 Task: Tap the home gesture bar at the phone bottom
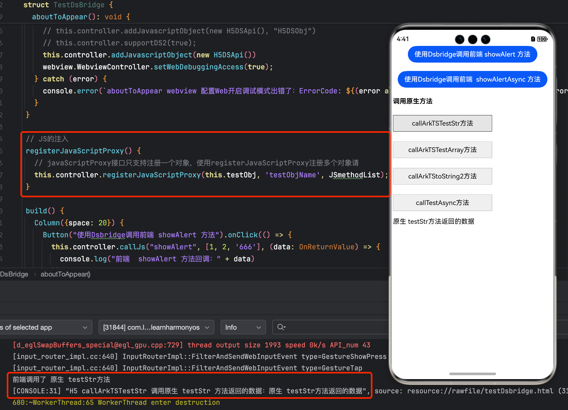point(472,374)
